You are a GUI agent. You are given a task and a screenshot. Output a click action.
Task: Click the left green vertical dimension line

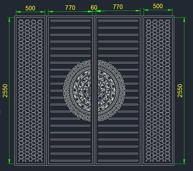(x=9, y=91)
